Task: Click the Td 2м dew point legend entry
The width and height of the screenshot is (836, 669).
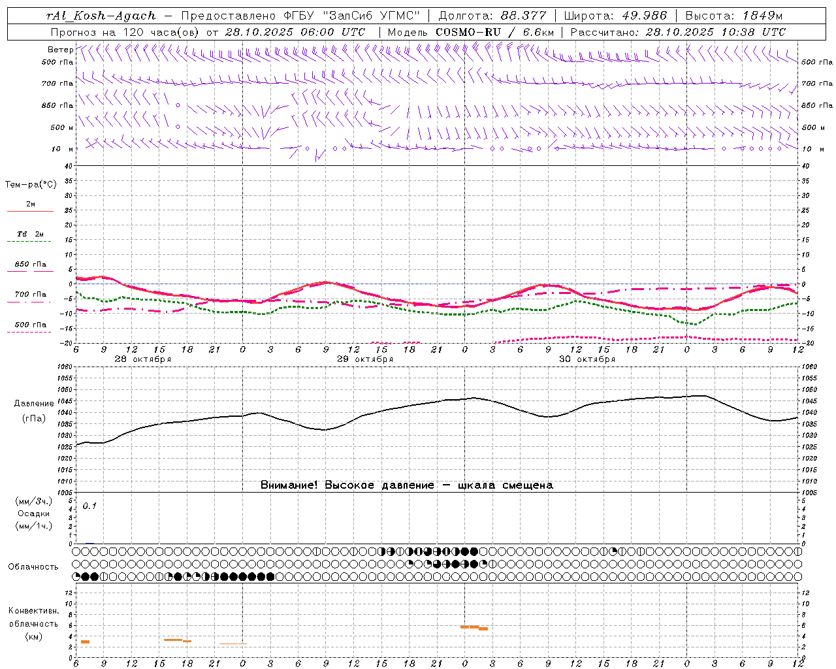Action: pos(30,234)
